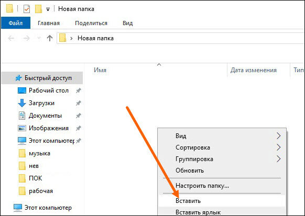This screenshot has height=216, width=305.
Task: Click the bottom Этот компьютер monitor icon
Action: pyautogui.click(x=18, y=208)
